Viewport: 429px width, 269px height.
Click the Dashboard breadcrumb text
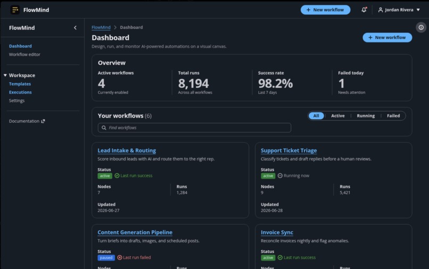[131, 27]
